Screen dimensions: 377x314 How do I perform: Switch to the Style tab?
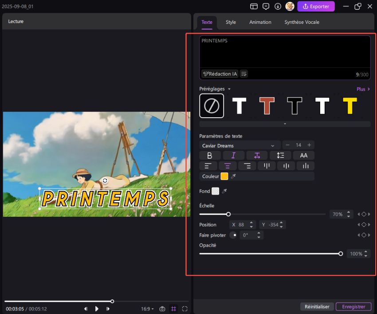(231, 22)
